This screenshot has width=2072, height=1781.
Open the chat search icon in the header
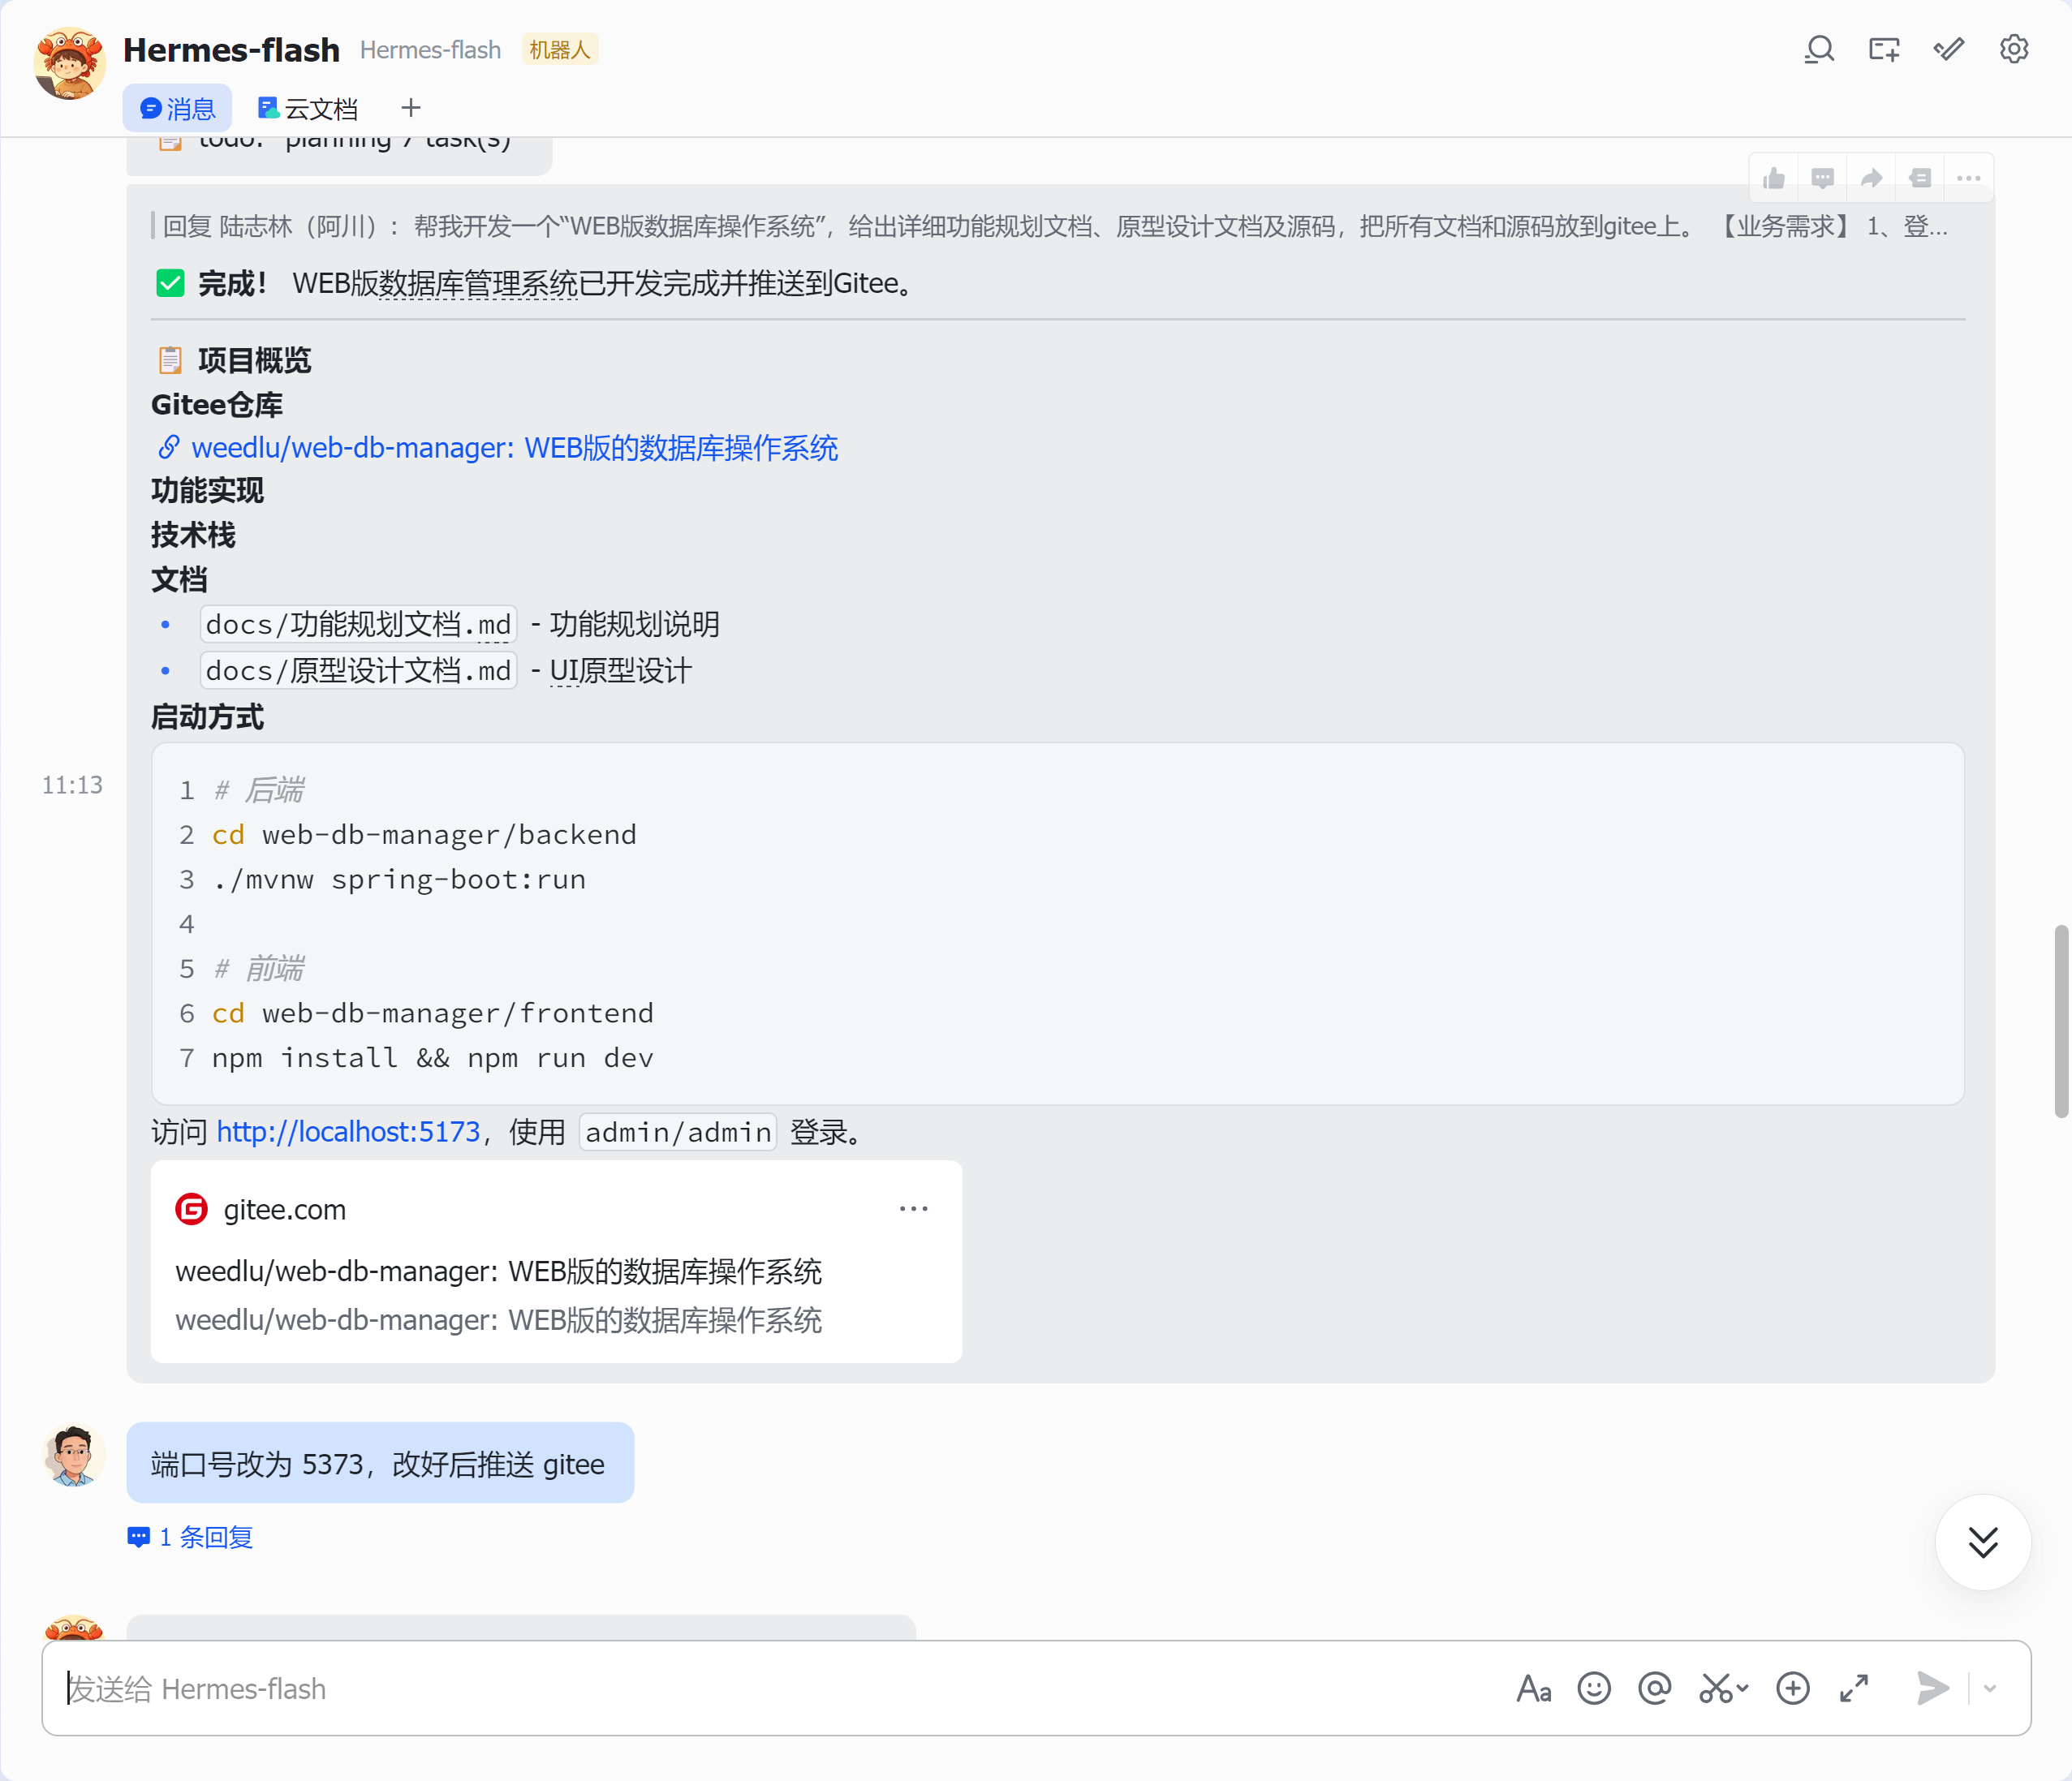[1819, 49]
